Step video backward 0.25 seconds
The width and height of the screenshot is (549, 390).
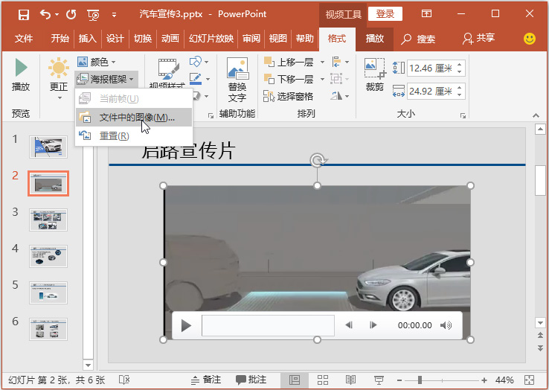(349, 325)
